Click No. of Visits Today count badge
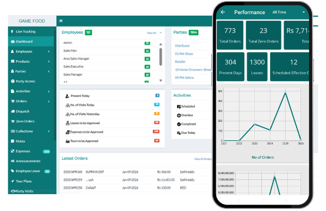326x211 pixels. pyautogui.click(x=157, y=104)
